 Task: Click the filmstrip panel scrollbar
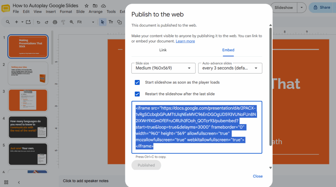click(52, 48)
